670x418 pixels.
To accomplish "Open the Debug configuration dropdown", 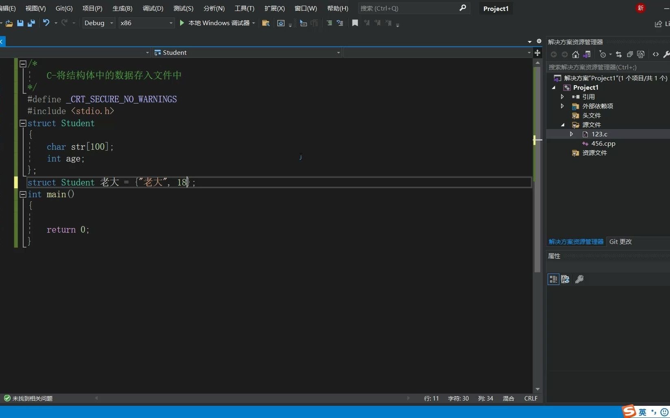I will point(99,23).
